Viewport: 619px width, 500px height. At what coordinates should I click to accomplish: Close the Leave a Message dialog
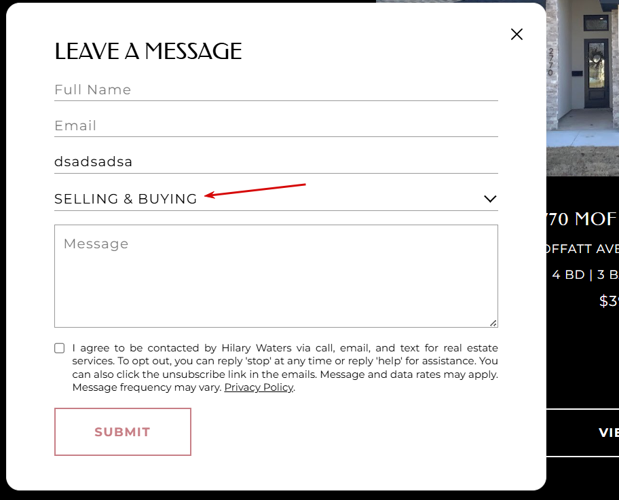517,35
